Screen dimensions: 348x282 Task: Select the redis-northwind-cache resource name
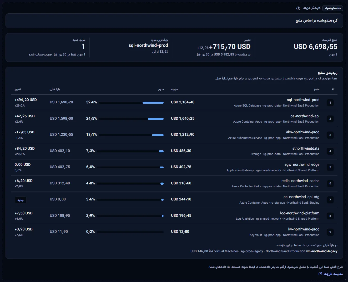[300, 181]
